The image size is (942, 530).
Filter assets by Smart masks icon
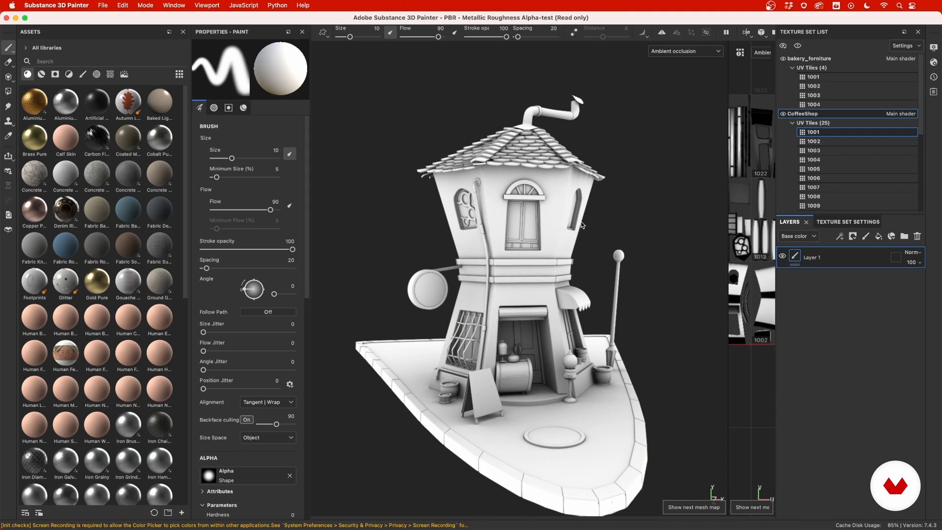coord(55,74)
